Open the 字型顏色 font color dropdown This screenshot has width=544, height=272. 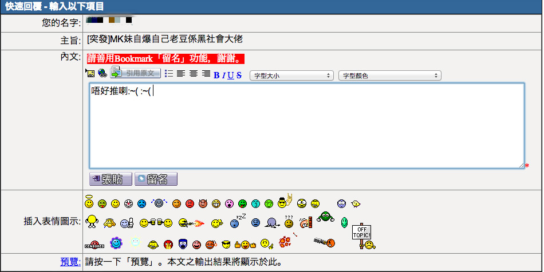click(x=389, y=75)
